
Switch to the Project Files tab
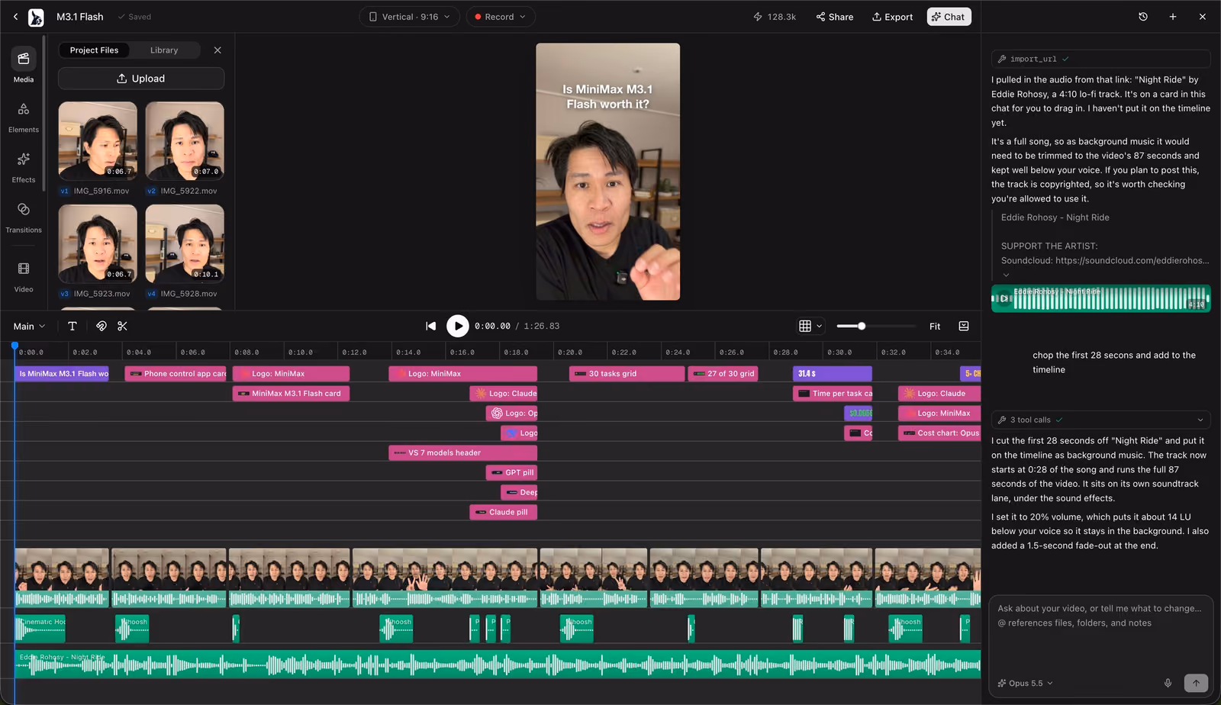(x=95, y=50)
